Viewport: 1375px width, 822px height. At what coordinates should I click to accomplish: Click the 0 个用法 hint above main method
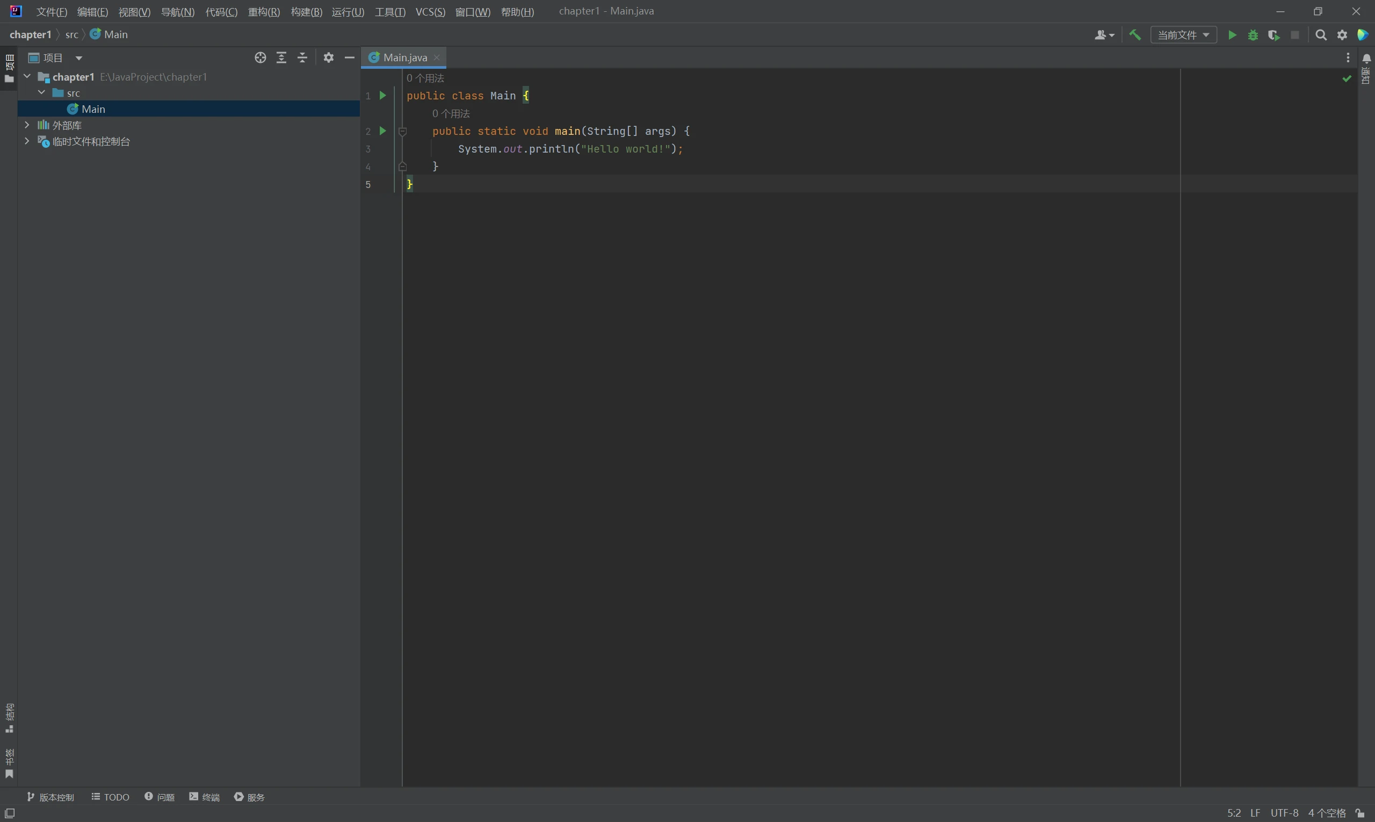(x=451, y=113)
